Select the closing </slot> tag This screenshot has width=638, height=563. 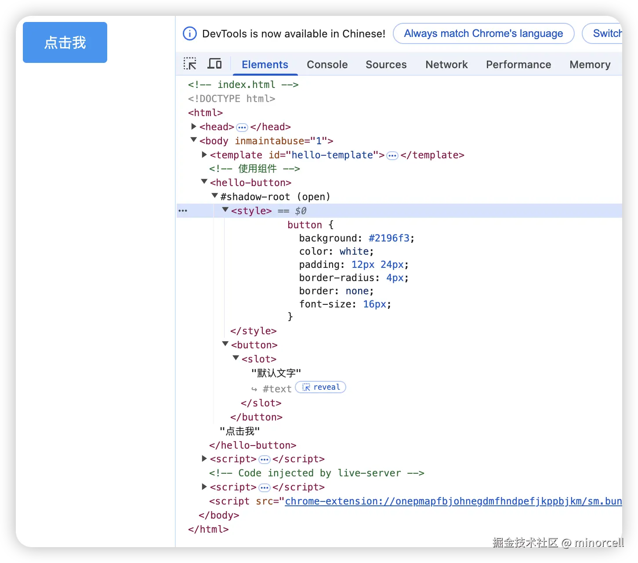pyautogui.click(x=261, y=403)
